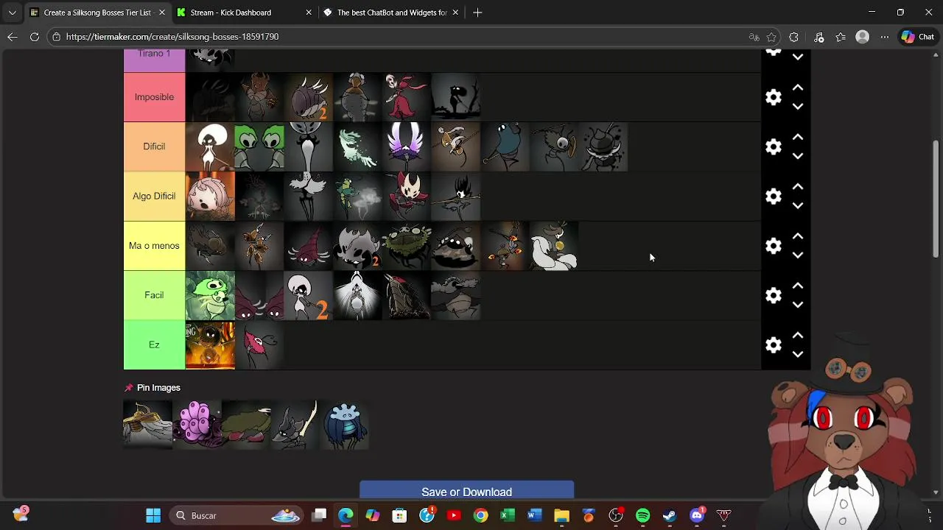Move Dificil tier down with arrow
Screen dimensions: 943x530
pyautogui.click(x=798, y=156)
